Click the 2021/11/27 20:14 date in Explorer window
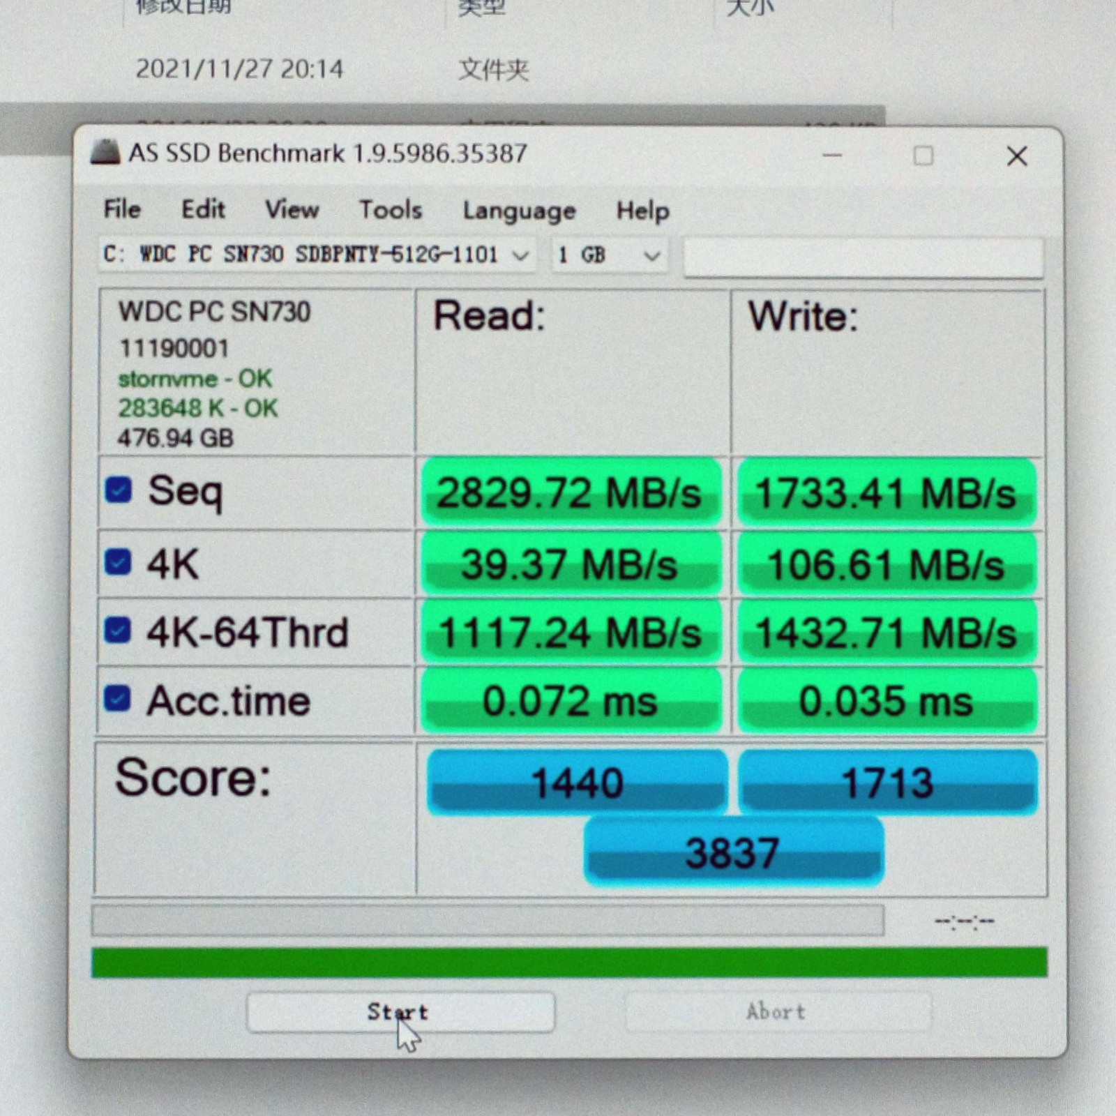The width and height of the screenshot is (1116, 1116). (x=239, y=69)
